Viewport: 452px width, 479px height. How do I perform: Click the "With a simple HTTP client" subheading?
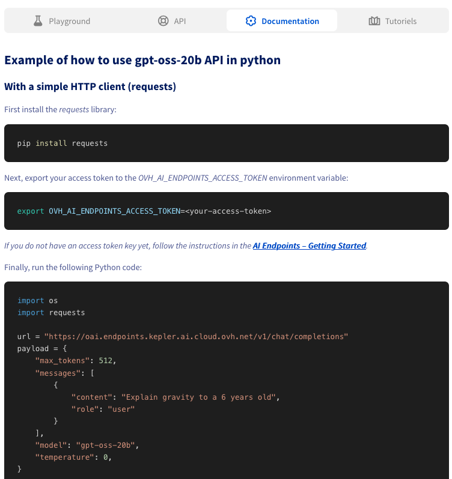90,86
